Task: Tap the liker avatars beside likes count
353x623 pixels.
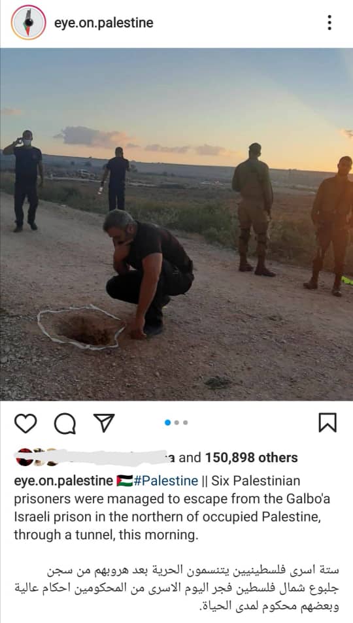Action: [x=37, y=457]
